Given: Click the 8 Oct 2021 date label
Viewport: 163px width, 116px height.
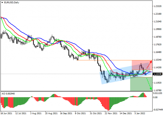Looking at the screenshot, I should point(80,113).
